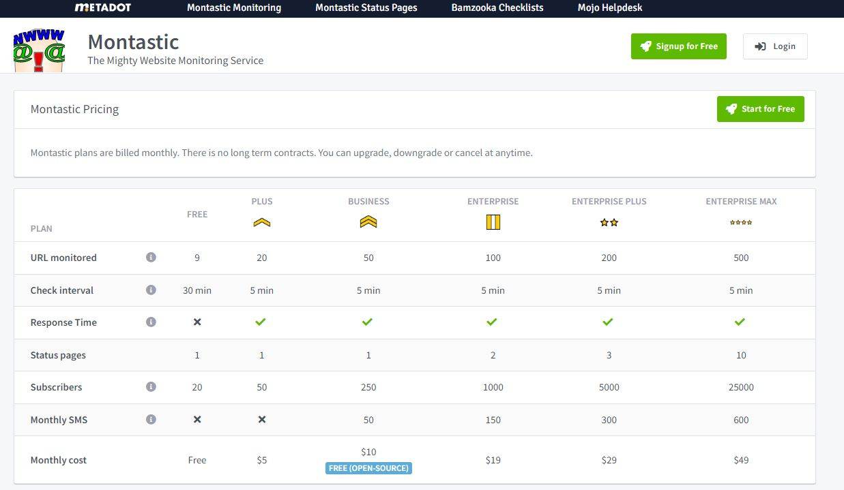Click the Montastic mascot logo
844x490 pixels.
(39, 49)
